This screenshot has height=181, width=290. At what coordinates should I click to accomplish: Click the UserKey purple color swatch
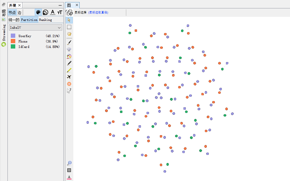13,36
